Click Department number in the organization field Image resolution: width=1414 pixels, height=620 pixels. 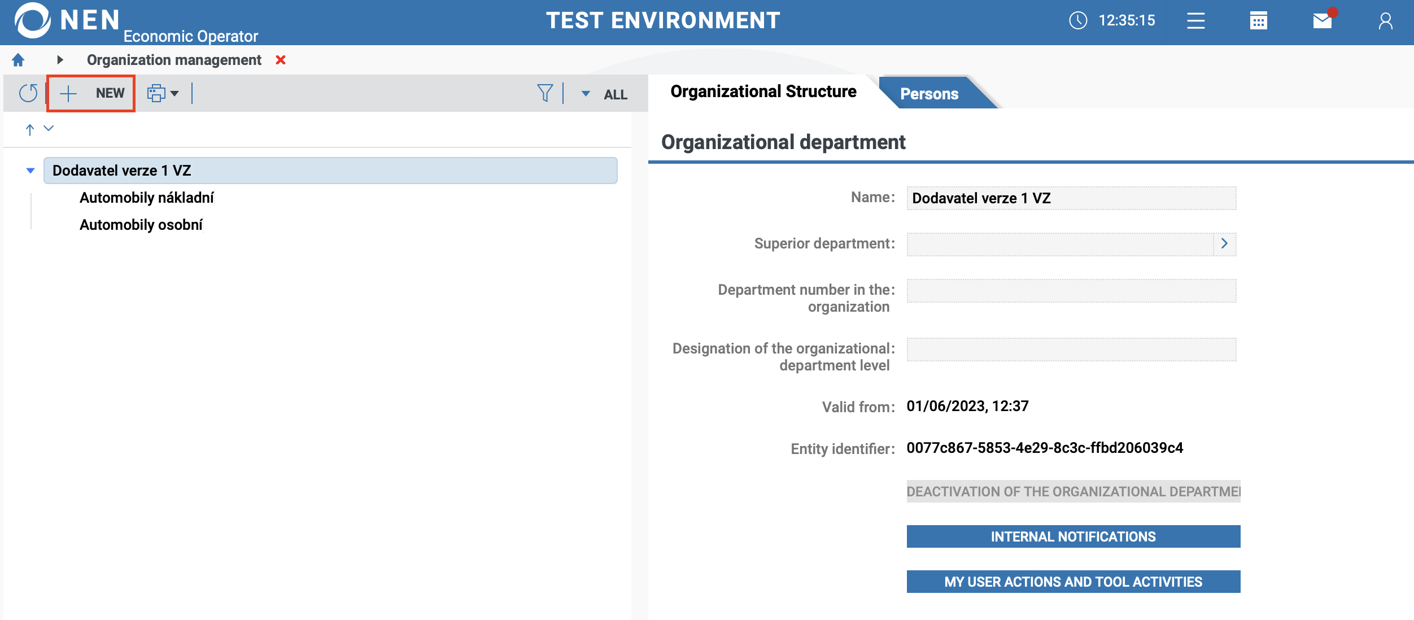(x=1071, y=291)
